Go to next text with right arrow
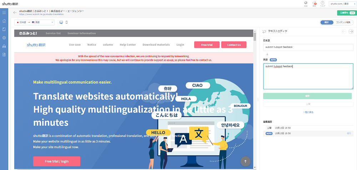 pos(351,31)
